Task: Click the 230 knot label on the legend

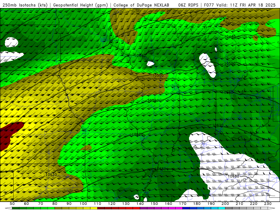Action: (268, 204)
